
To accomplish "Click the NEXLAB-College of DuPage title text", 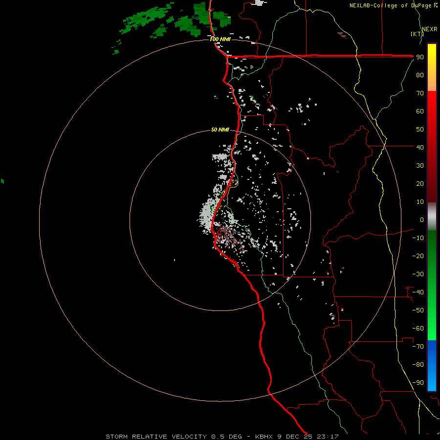I will (393, 5).
